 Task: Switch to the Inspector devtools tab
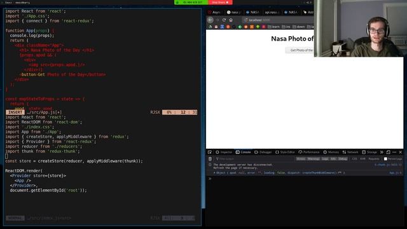click(224, 152)
